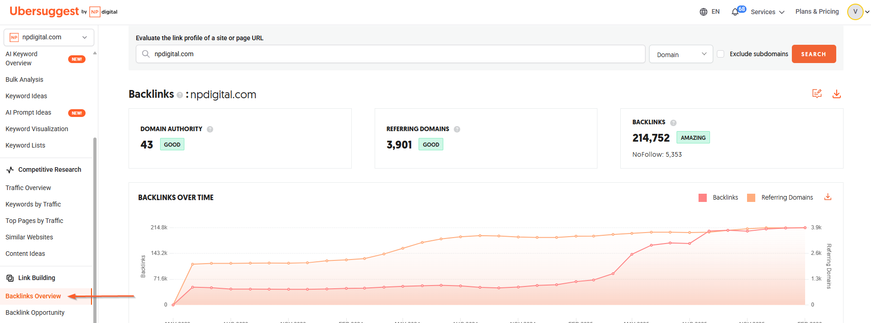Click the Ubersuggest logo

pos(44,11)
